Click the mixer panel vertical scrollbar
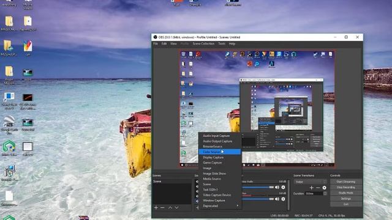Viewport: 392px width, 220px height. [x=289, y=194]
